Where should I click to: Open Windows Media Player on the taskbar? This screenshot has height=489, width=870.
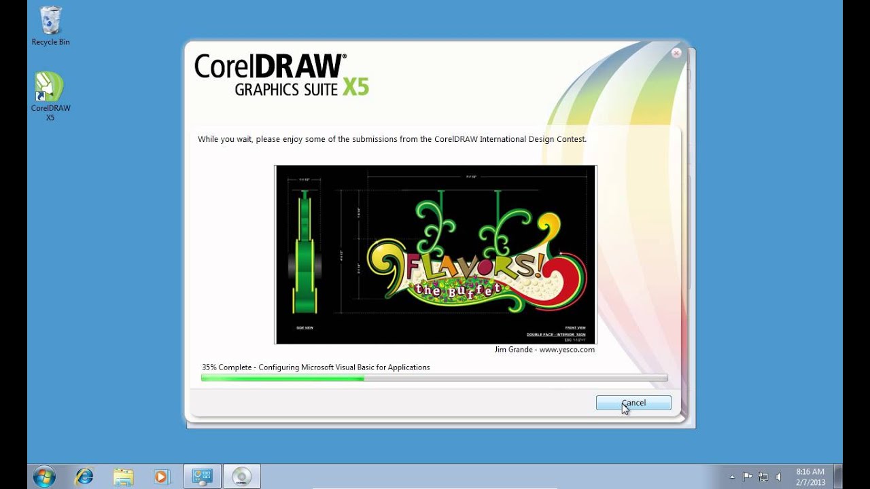tap(161, 476)
